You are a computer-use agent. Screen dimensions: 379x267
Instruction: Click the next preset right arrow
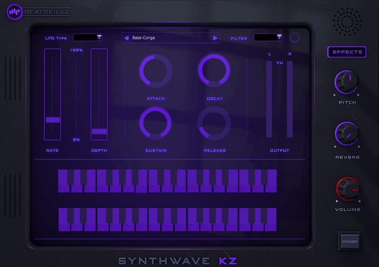pos(215,38)
